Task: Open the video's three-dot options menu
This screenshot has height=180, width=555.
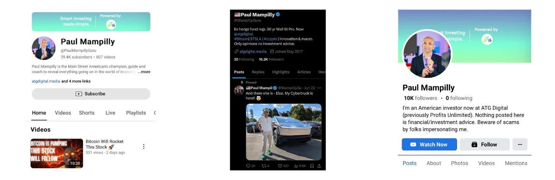Action: (x=144, y=147)
